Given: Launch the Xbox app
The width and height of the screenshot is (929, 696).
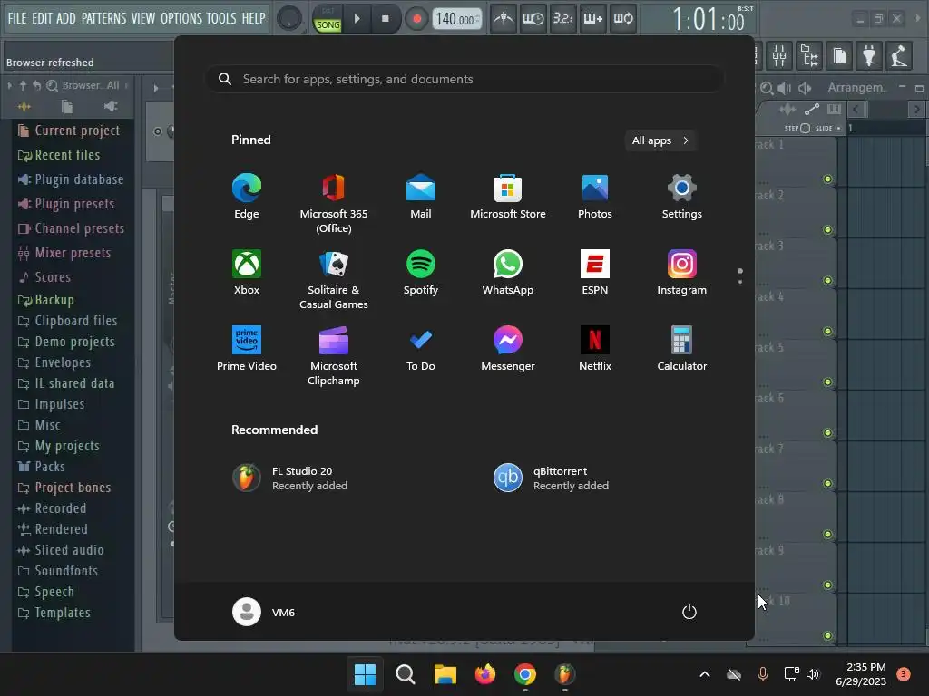Looking at the screenshot, I should pyautogui.click(x=247, y=272).
